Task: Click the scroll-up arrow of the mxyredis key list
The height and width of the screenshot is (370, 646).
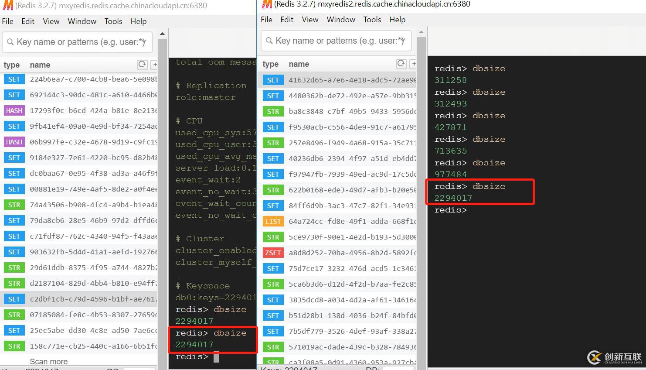Action: pyautogui.click(x=162, y=34)
